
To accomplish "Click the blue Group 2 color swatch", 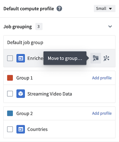I will (10, 113).
